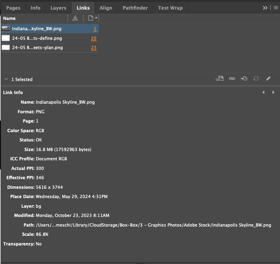Image resolution: width=280 pixels, height=264 pixels.
Task: Click Relink from CC Libraries icon
Action: tap(220, 78)
